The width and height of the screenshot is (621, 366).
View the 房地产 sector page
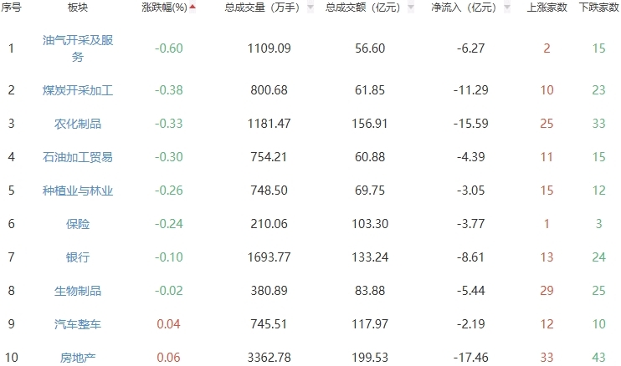click(78, 358)
